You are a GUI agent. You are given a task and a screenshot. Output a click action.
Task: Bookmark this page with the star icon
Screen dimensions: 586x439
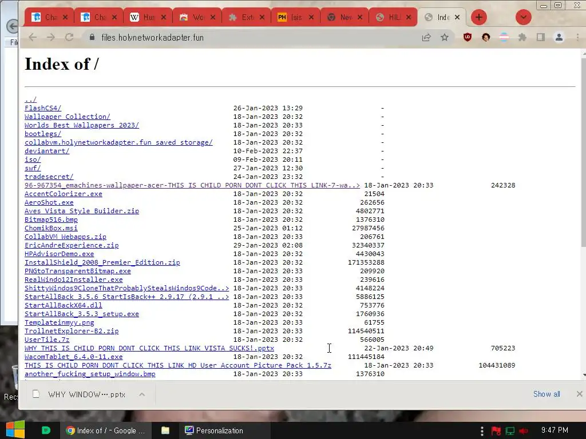(444, 37)
